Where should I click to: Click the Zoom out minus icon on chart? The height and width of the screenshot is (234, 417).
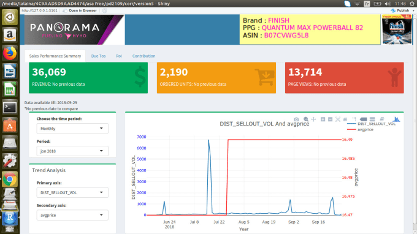click(330, 119)
